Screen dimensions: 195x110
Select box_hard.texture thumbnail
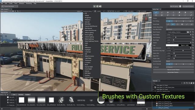(x=22, y=100)
